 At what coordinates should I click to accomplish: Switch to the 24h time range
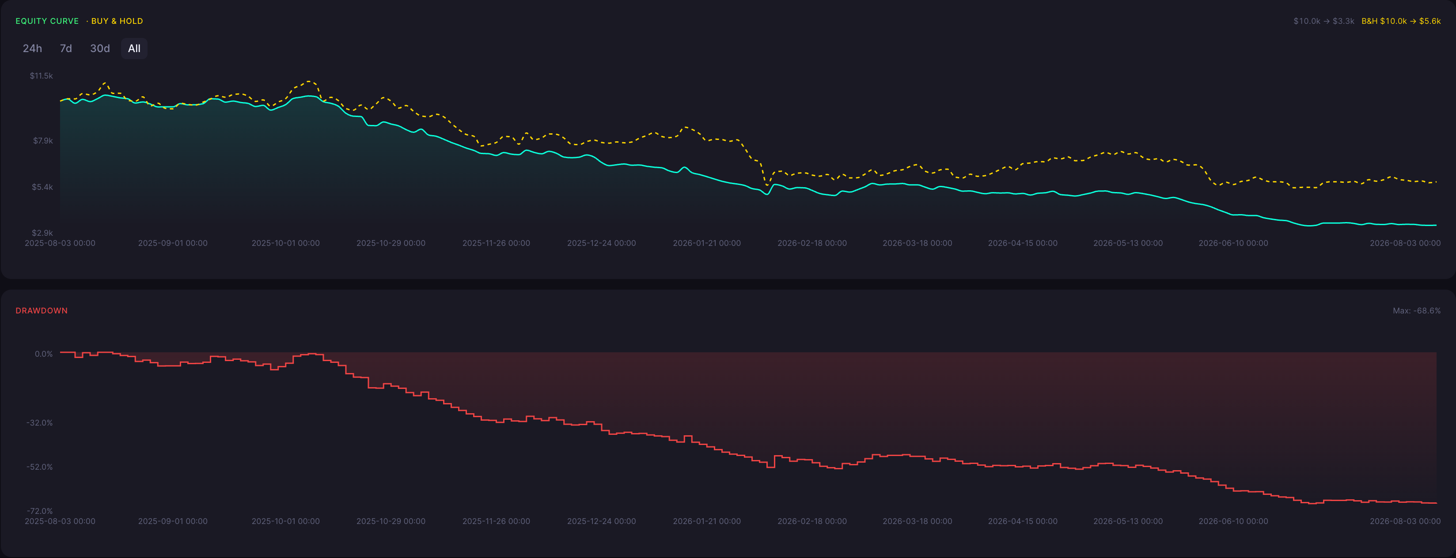(32, 49)
